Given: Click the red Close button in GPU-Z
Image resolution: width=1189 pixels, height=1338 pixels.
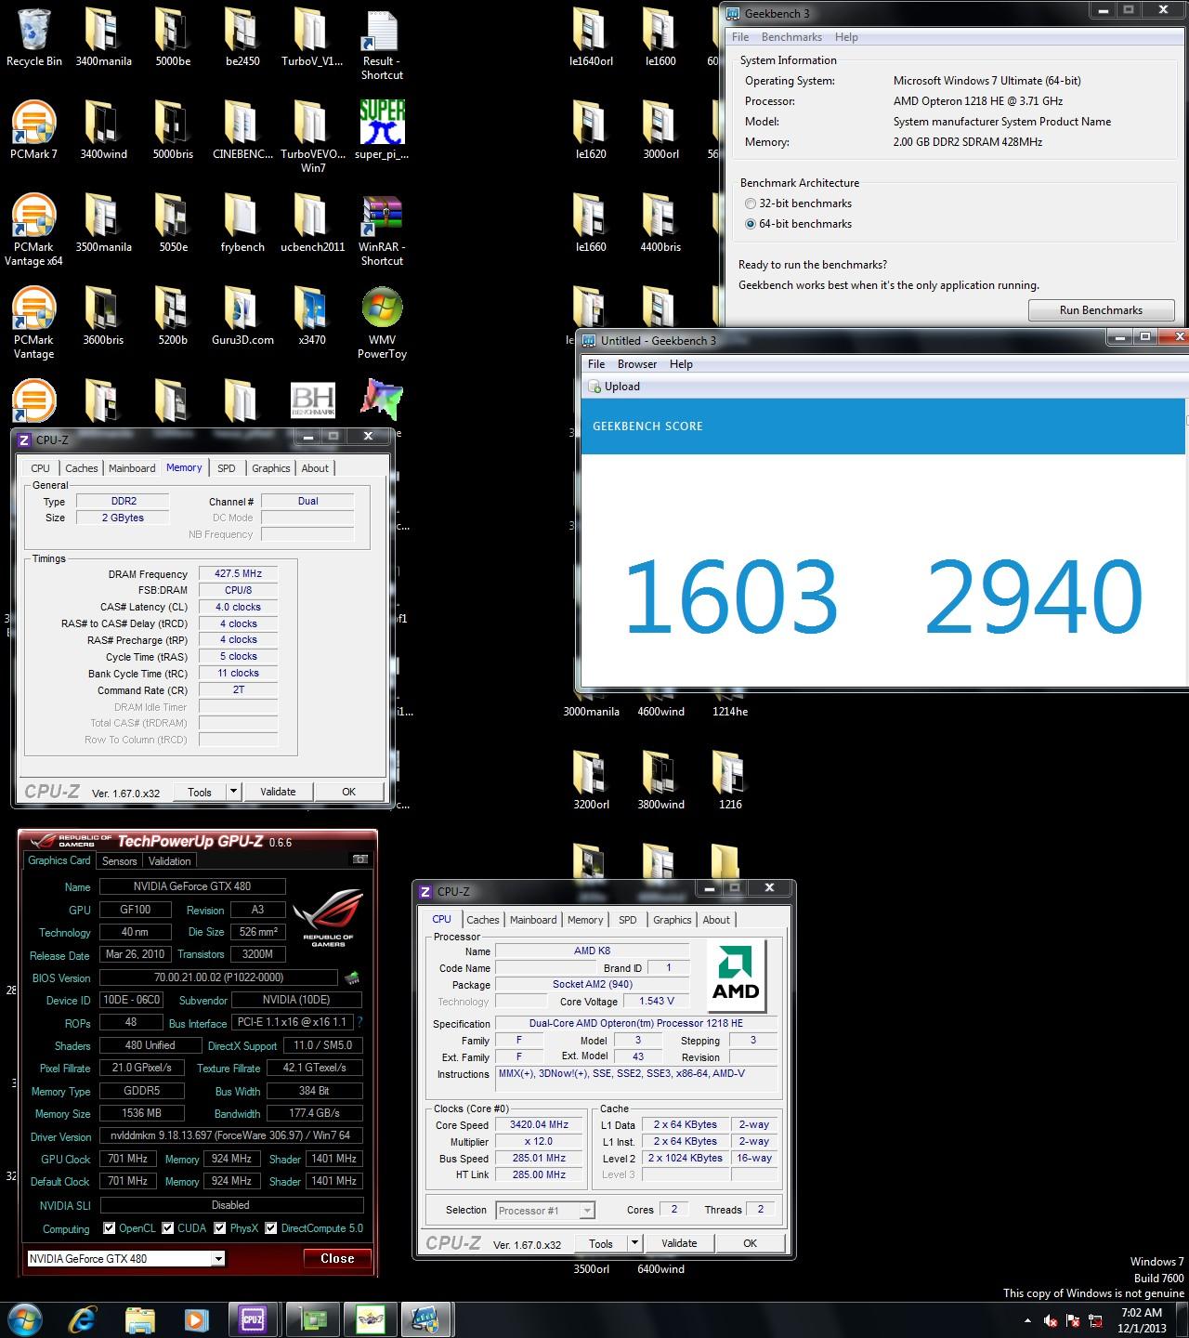Looking at the screenshot, I should [337, 1259].
